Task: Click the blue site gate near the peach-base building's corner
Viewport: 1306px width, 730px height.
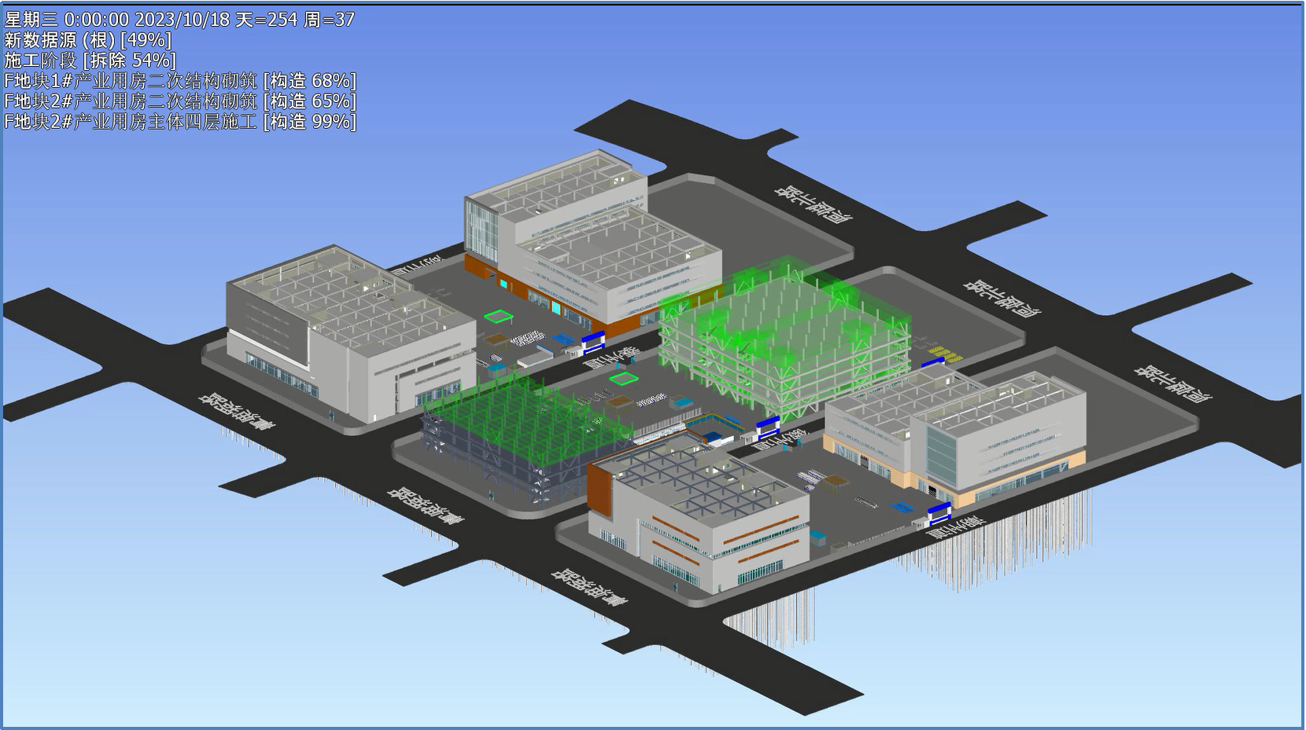Action: point(939,515)
